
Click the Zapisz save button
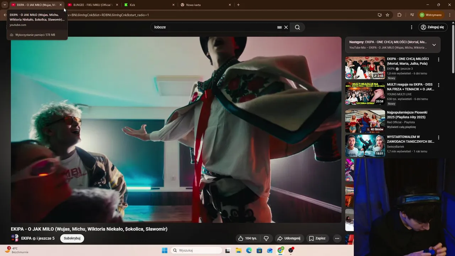[x=317, y=238]
